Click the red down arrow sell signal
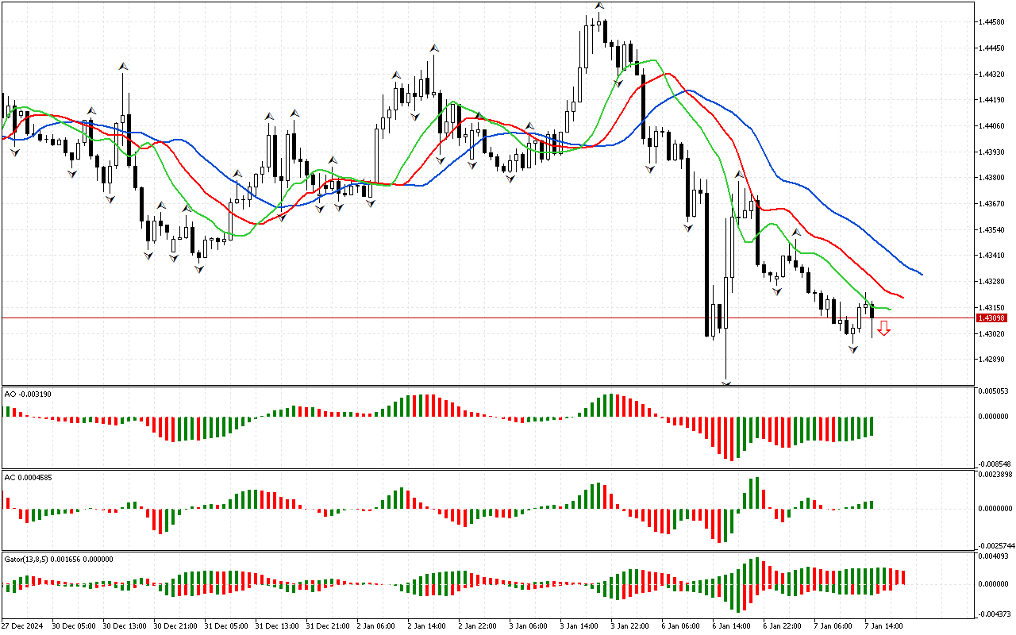Viewport: 1016px width, 635px height. (883, 328)
